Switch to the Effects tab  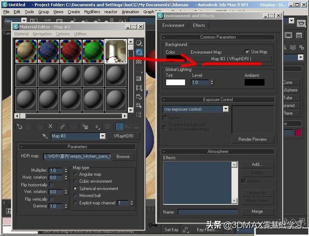pyautogui.click(x=199, y=26)
